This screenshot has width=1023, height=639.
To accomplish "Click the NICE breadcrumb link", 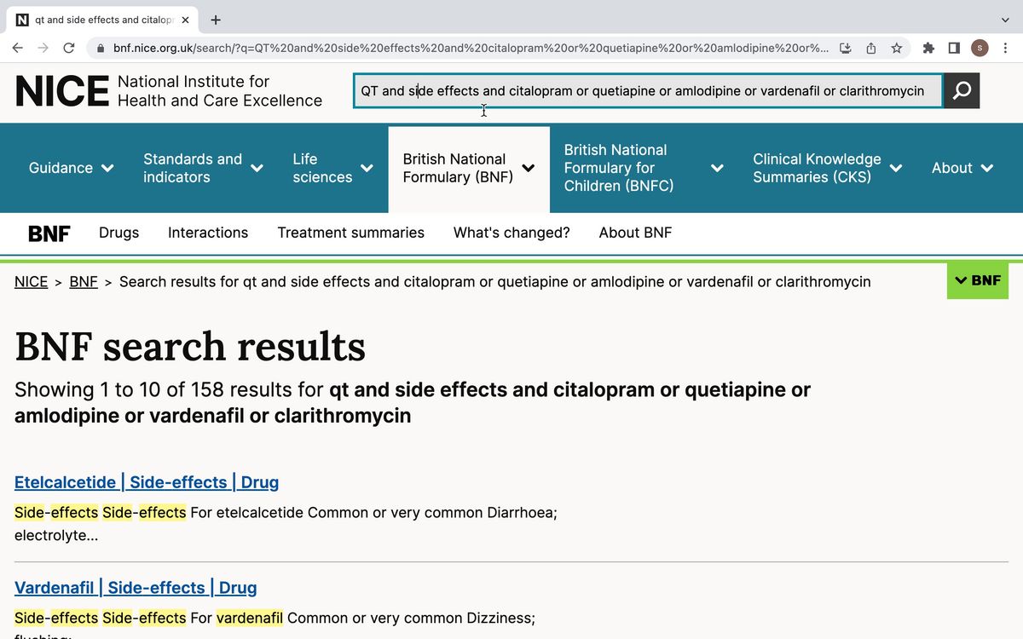I will coord(32,281).
